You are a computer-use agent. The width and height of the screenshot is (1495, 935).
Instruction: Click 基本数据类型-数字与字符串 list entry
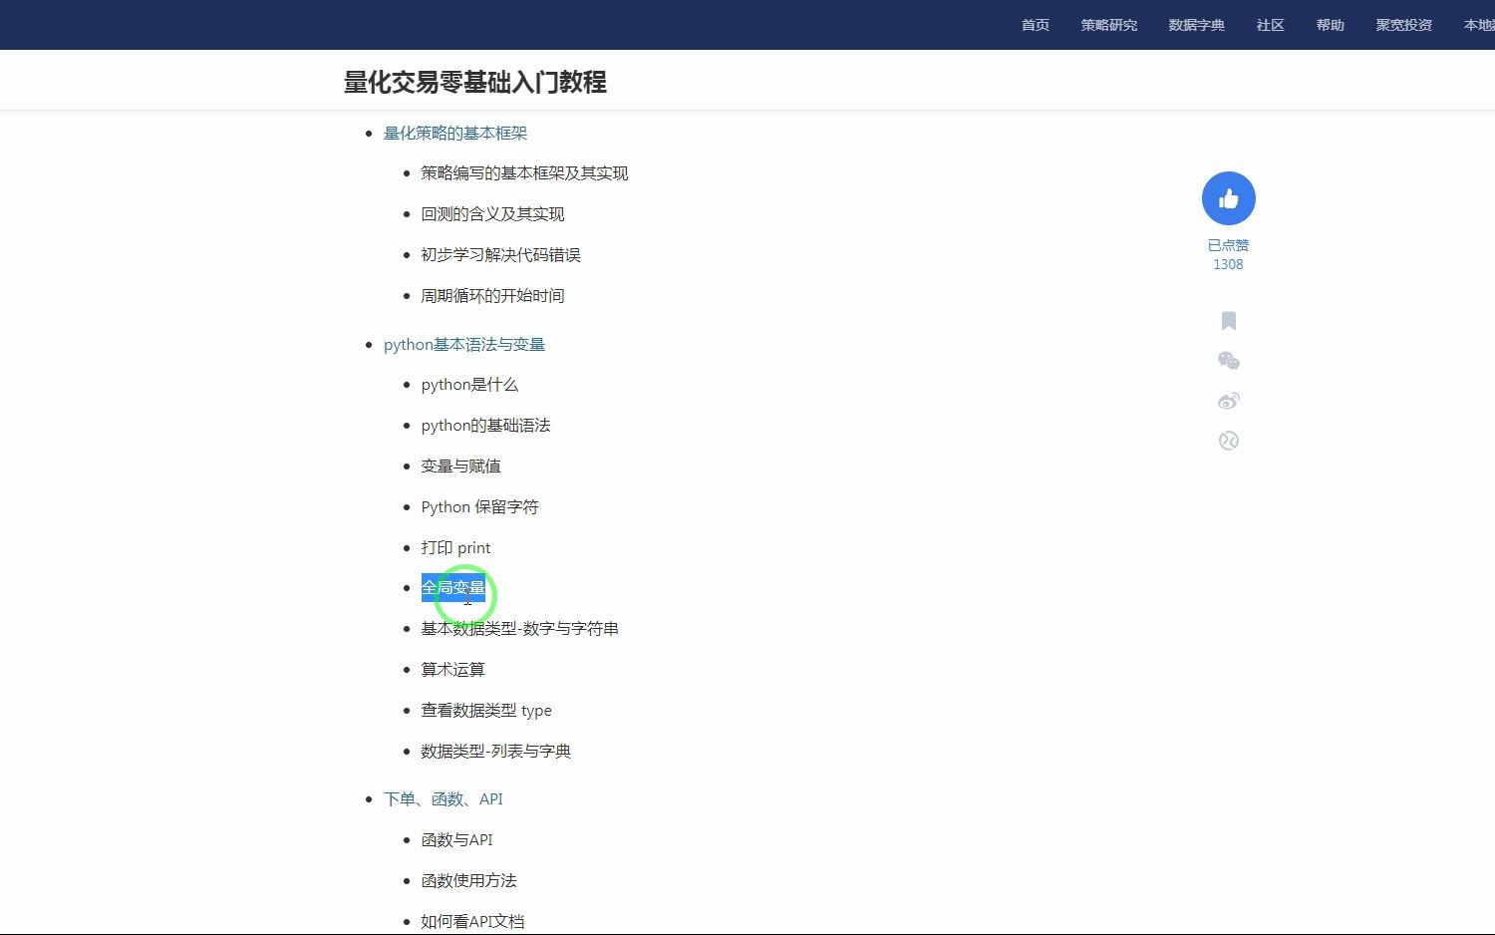click(519, 628)
